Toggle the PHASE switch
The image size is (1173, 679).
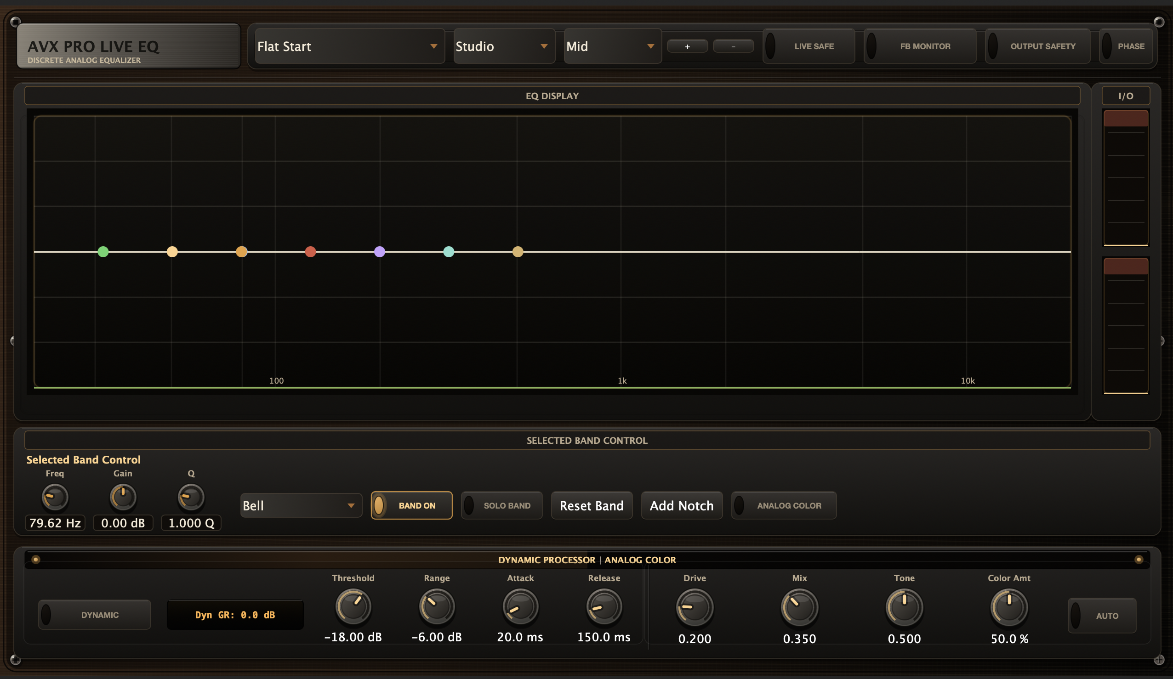(x=1126, y=46)
